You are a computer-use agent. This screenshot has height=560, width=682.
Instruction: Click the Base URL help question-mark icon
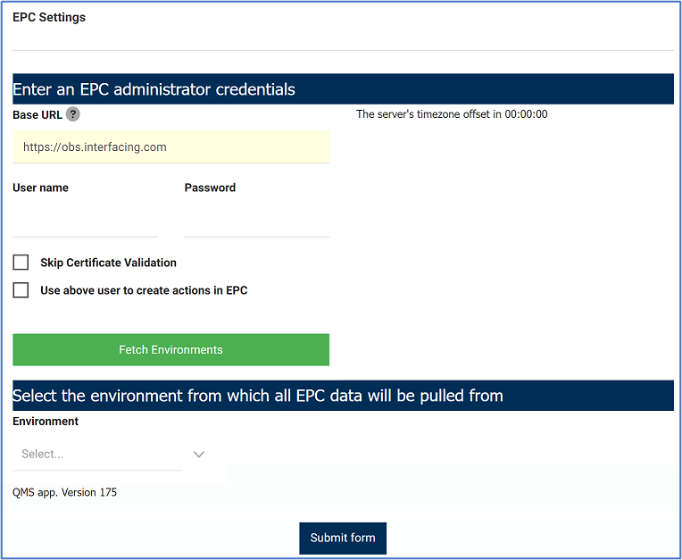click(73, 114)
